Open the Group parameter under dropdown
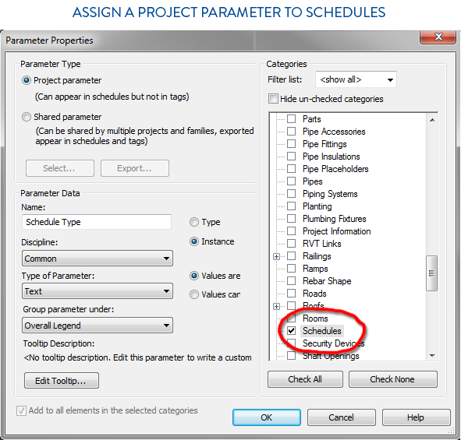Image resolution: width=461 pixels, height=440 pixels. tap(98, 326)
